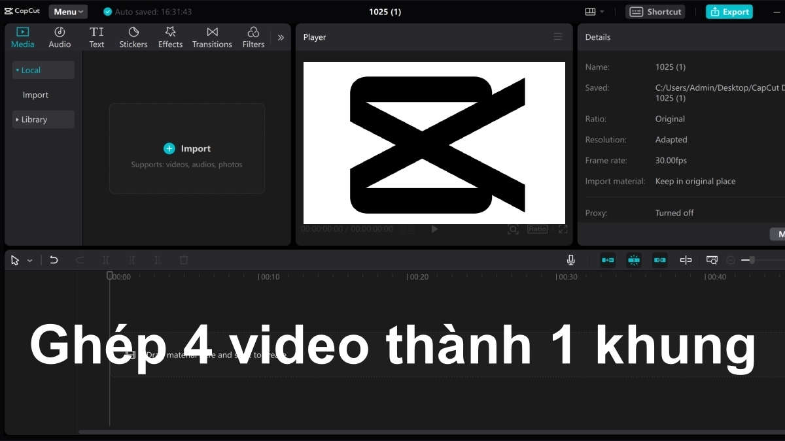Toggle linking of tracks in the timeline toolbar
This screenshot has width=785, height=441.
[x=659, y=260]
